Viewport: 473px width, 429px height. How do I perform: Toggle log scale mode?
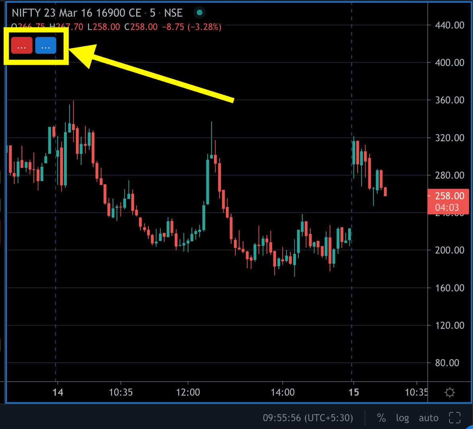tap(403, 418)
